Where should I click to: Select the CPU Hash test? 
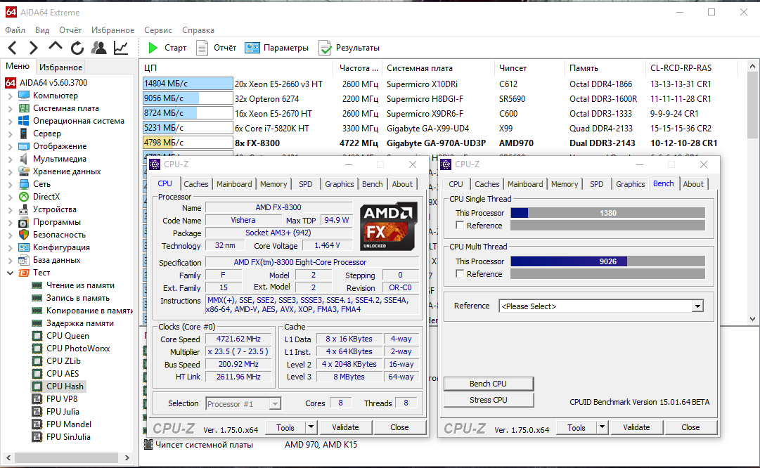pyautogui.click(x=65, y=386)
